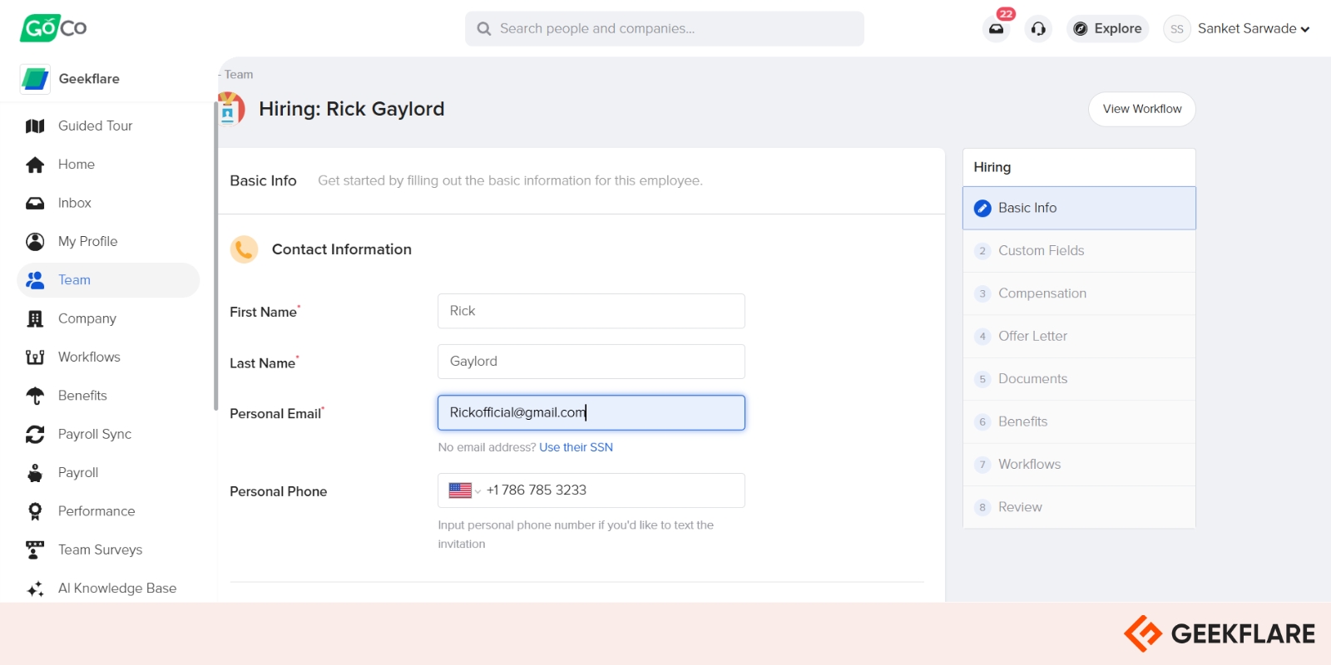Click the Explore button

pyautogui.click(x=1107, y=29)
